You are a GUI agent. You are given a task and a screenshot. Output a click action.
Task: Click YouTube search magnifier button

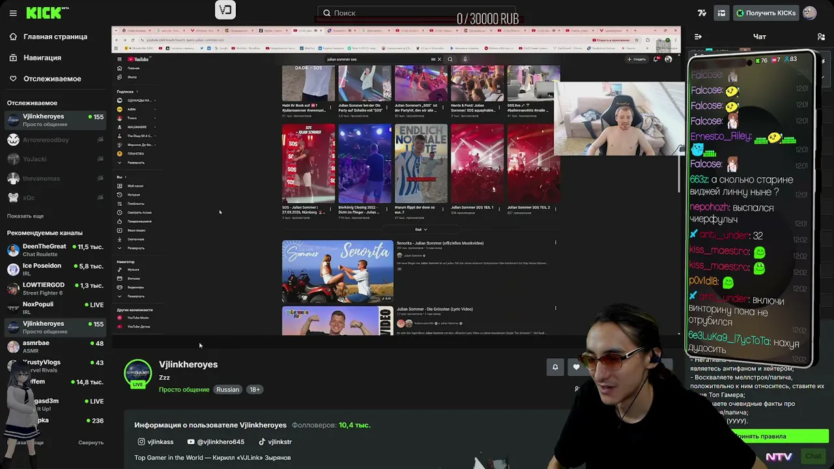pyautogui.click(x=450, y=59)
